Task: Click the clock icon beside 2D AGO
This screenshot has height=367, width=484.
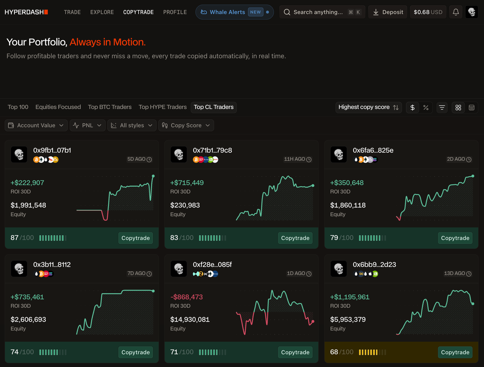Action: [469, 159]
